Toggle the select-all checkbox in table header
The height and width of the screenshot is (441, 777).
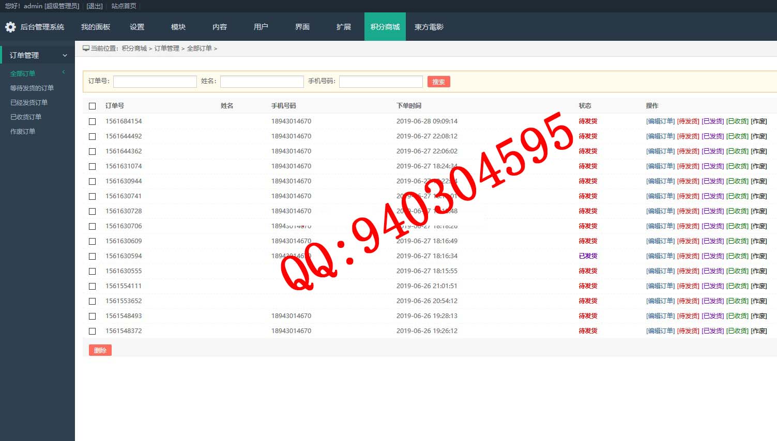pyautogui.click(x=93, y=106)
